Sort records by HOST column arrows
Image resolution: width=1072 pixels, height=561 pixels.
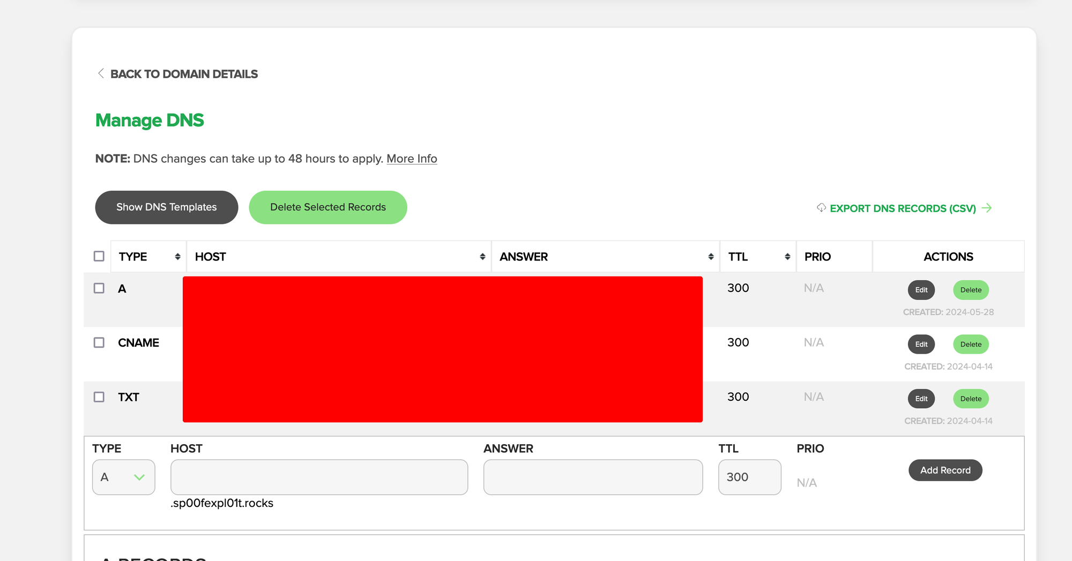click(482, 257)
